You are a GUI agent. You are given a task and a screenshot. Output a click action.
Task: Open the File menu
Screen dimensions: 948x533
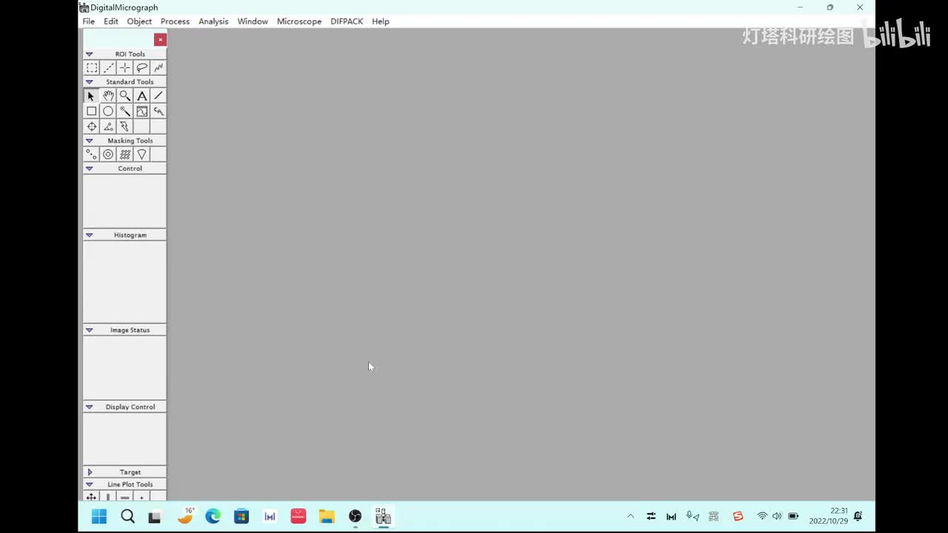(x=89, y=21)
